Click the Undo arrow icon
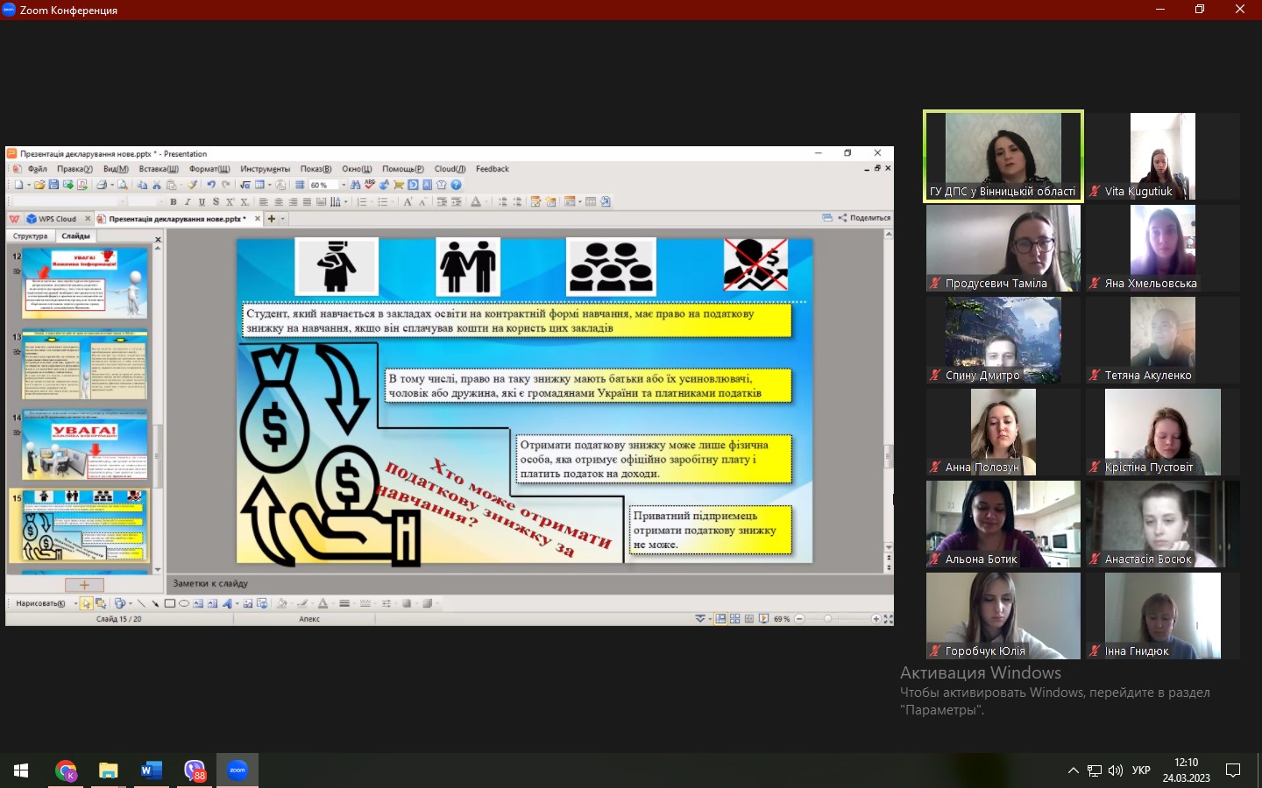The width and height of the screenshot is (1262, 788). 211,185
